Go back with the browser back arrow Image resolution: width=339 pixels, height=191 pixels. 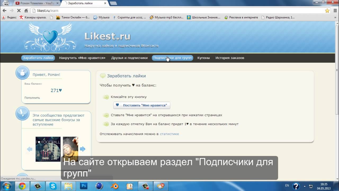(4, 11)
